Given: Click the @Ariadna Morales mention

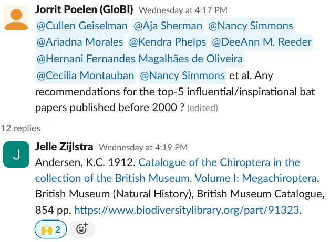Looking at the screenshot, I should coord(80,42).
